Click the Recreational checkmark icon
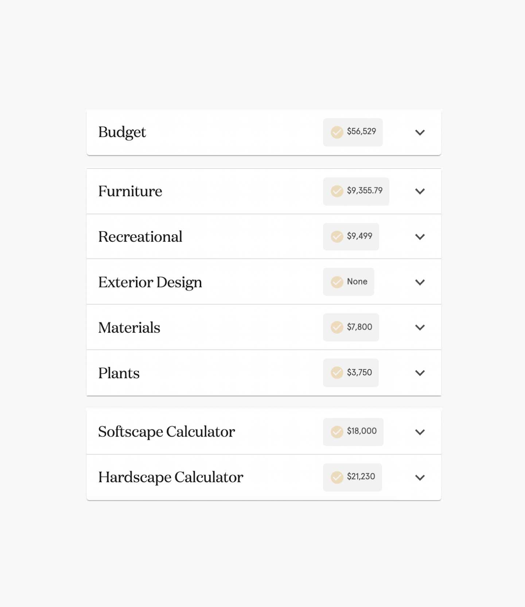525x607 pixels. pyautogui.click(x=337, y=237)
